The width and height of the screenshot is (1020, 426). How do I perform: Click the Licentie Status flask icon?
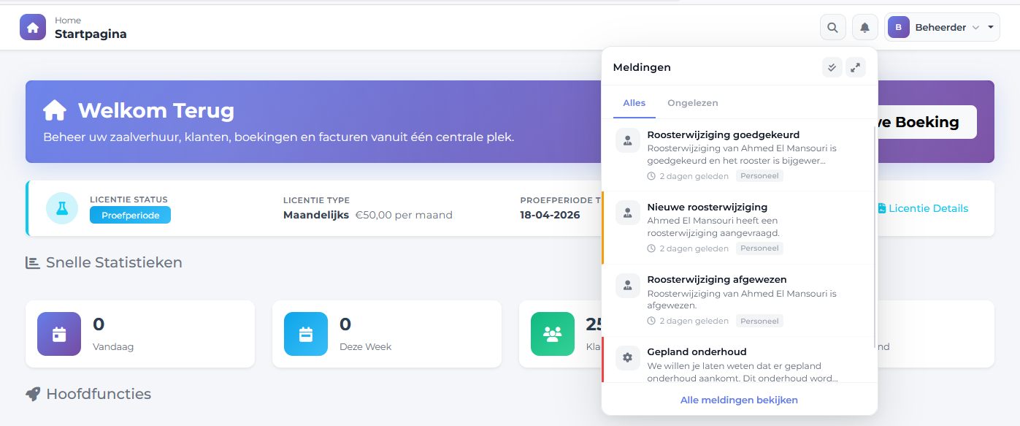pos(61,208)
